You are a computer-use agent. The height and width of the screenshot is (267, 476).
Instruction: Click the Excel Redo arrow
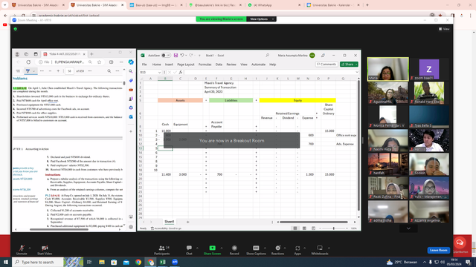[191, 56]
